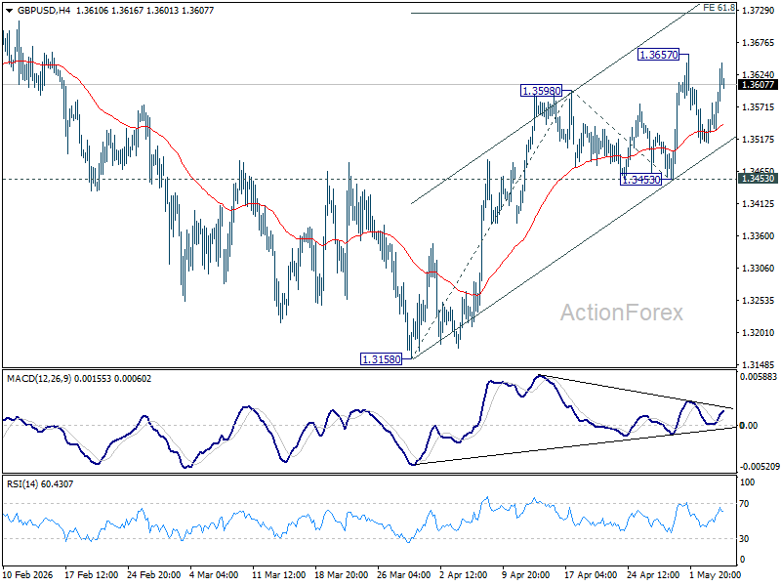
Task: Click the RSI(14) 60.4307 indicator label
Action: (x=40, y=483)
